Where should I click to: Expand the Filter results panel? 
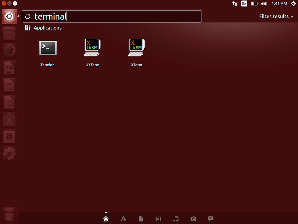click(276, 16)
